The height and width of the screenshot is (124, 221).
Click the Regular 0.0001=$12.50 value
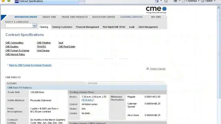coord(152,97)
